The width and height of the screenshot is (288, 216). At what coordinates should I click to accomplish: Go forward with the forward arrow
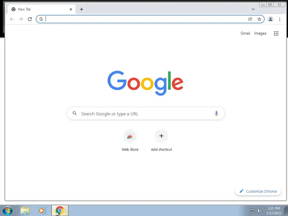(21, 19)
